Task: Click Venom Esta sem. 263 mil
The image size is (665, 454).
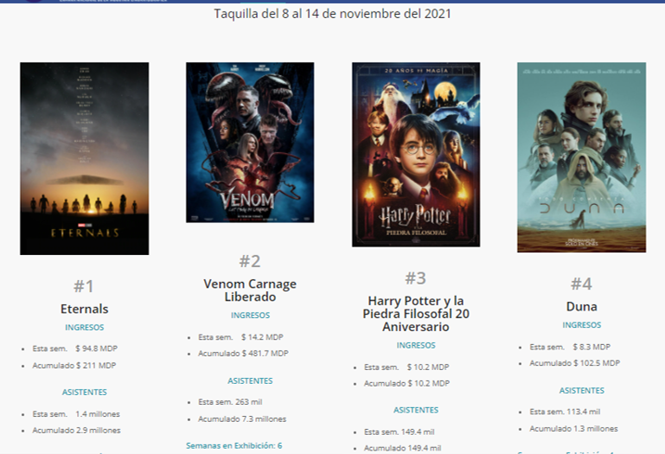Action: click(230, 402)
